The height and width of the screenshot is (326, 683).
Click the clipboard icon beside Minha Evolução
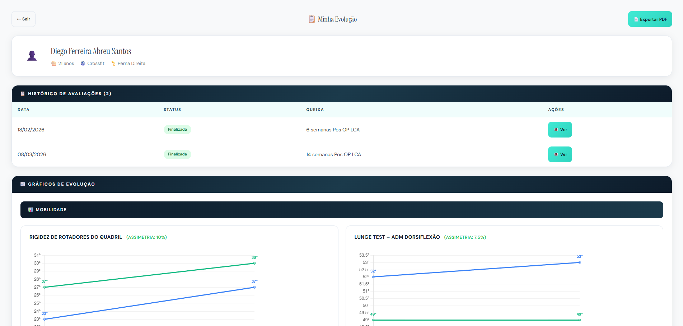pos(312,19)
